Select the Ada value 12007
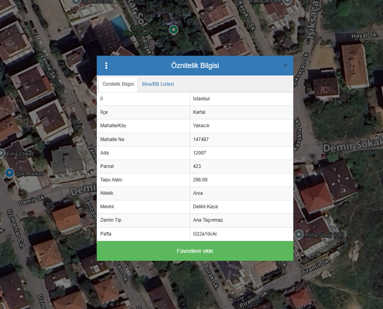 pyautogui.click(x=199, y=153)
